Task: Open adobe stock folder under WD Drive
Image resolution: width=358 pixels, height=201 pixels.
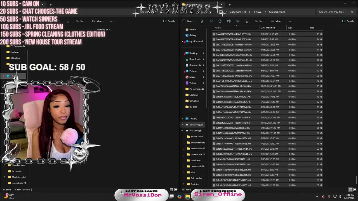Action: (195, 137)
